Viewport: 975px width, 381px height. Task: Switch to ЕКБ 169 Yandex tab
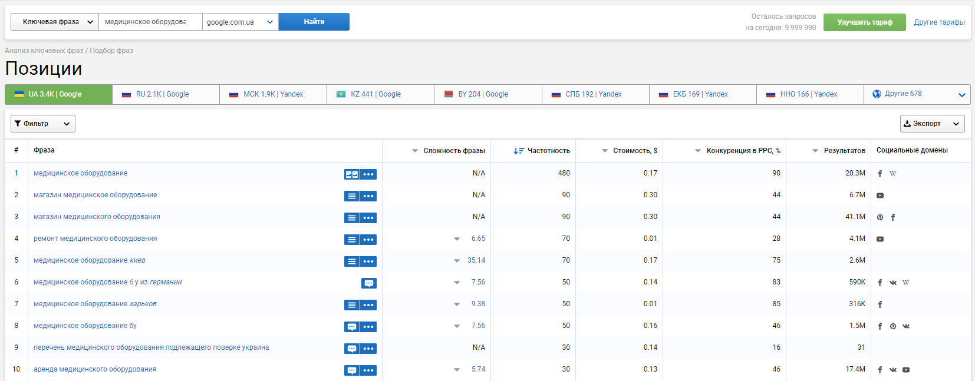pos(703,94)
